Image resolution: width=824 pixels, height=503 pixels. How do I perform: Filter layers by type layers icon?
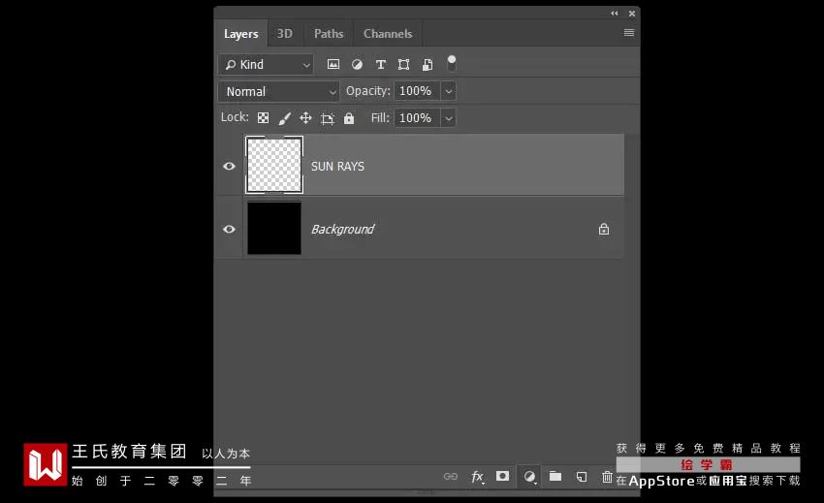point(380,64)
